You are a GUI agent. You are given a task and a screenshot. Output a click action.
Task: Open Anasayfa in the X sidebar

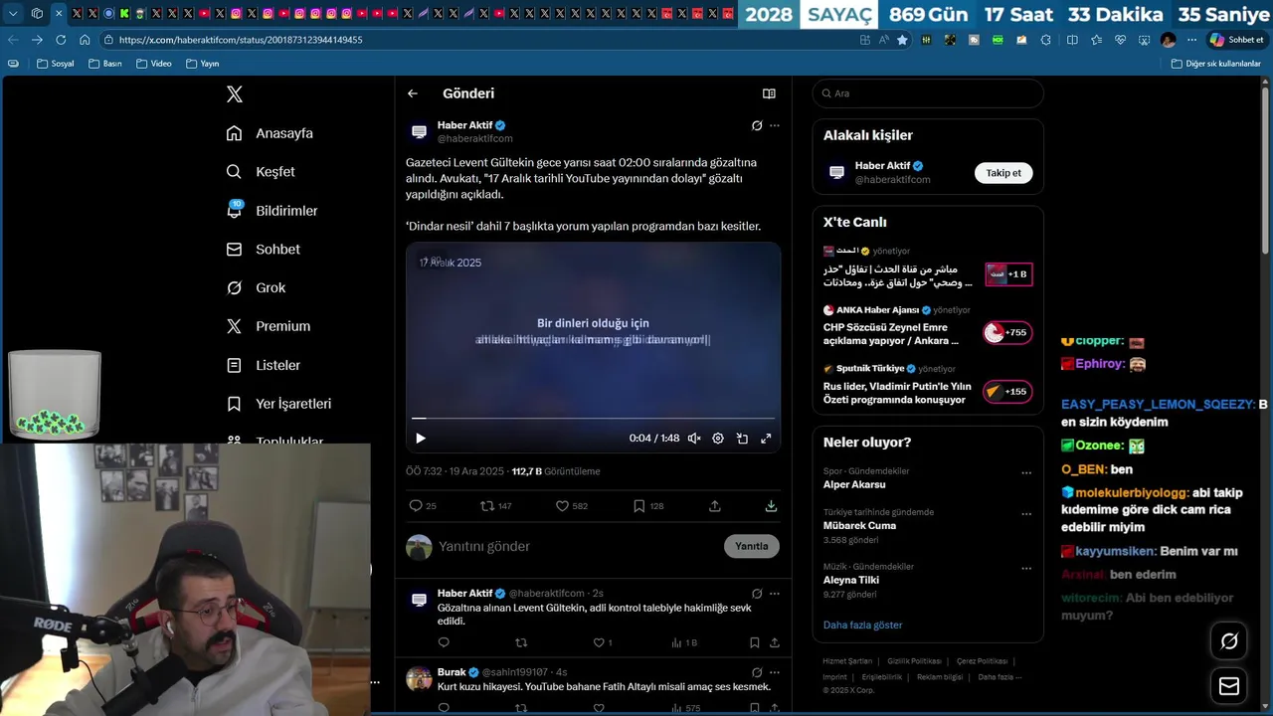pyautogui.click(x=270, y=133)
